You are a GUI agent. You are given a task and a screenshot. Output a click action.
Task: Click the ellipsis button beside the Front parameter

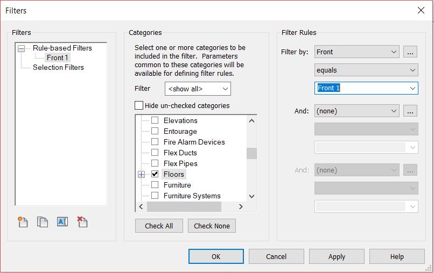(410, 52)
